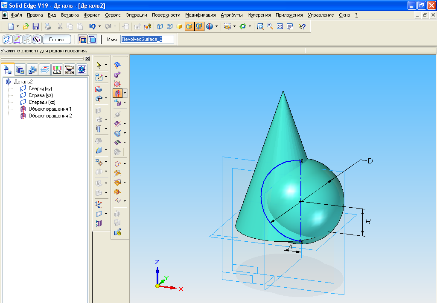437x303 pixels.
Task: Select the arrow Select tool icon
Action: coord(99,65)
